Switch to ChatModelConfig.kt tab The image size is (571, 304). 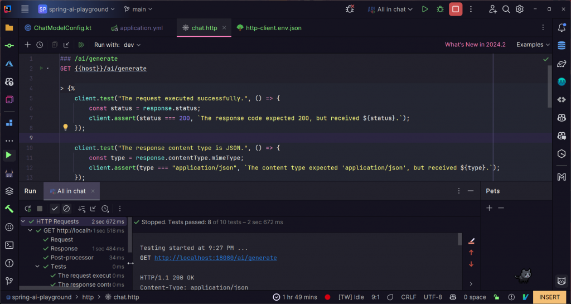point(58,28)
